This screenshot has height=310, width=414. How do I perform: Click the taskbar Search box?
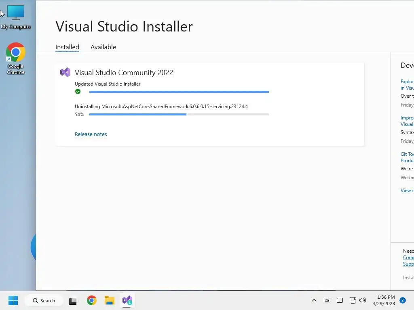click(44, 300)
